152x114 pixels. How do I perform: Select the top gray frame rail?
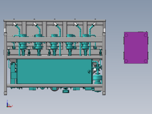coord(55,20)
